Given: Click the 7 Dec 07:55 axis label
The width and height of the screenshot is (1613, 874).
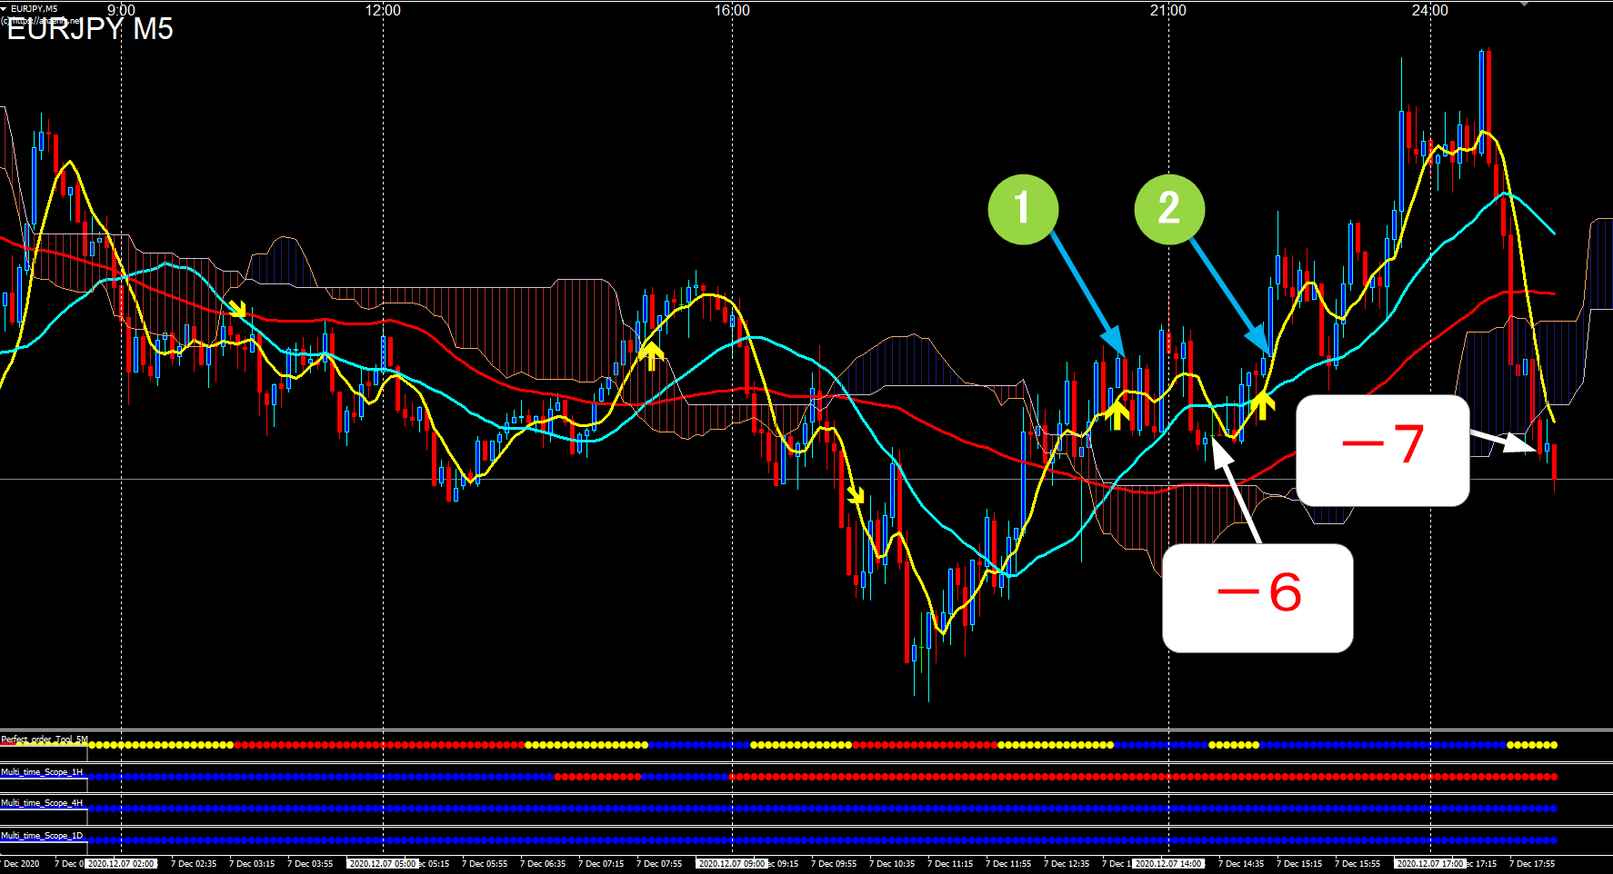Looking at the screenshot, I should [659, 864].
